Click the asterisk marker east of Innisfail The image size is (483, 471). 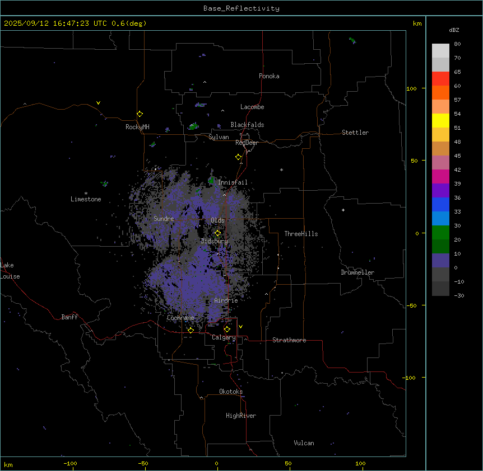(281, 169)
